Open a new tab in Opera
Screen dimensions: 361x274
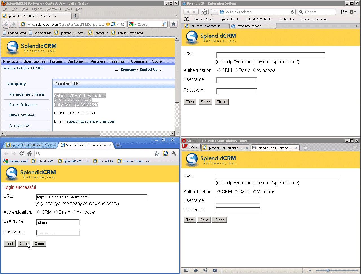[305, 148]
